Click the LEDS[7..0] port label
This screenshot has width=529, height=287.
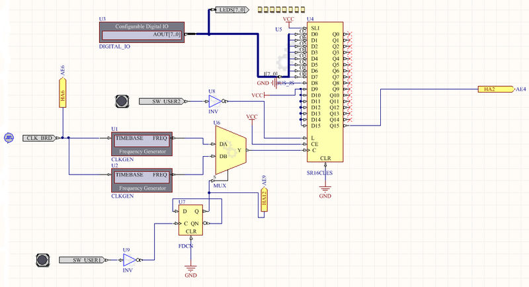[x=231, y=11]
